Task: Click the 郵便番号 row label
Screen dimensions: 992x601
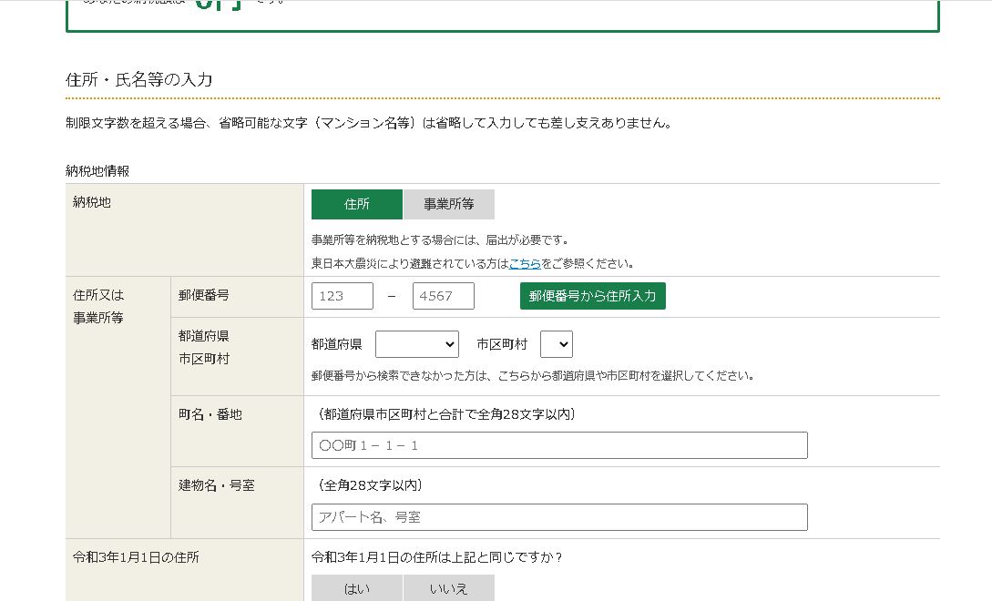Action: [x=203, y=295]
